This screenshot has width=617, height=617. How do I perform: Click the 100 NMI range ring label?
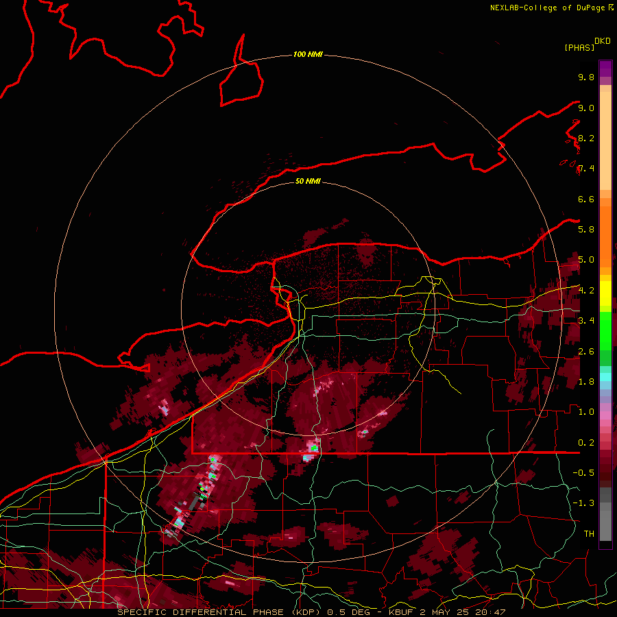pos(308,54)
